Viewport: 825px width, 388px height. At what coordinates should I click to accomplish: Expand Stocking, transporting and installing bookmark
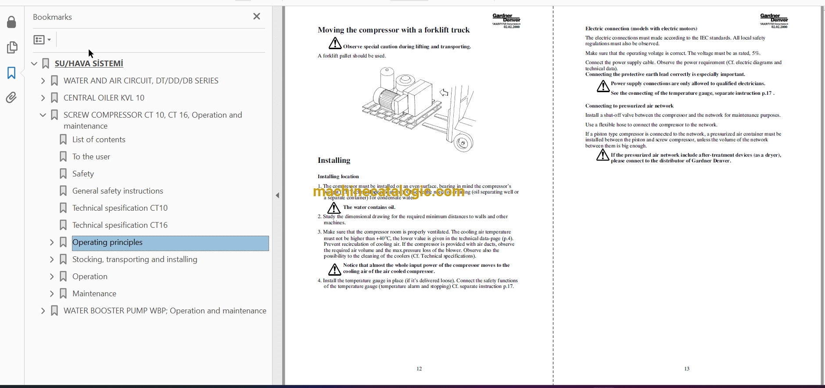tap(52, 259)
